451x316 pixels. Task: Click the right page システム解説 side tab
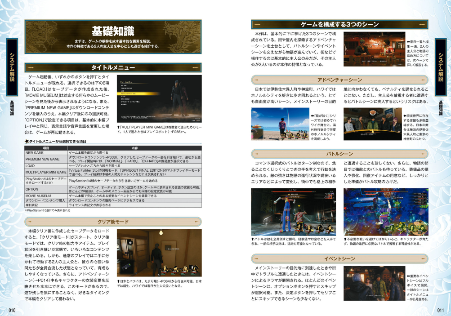tap(440, 67)
